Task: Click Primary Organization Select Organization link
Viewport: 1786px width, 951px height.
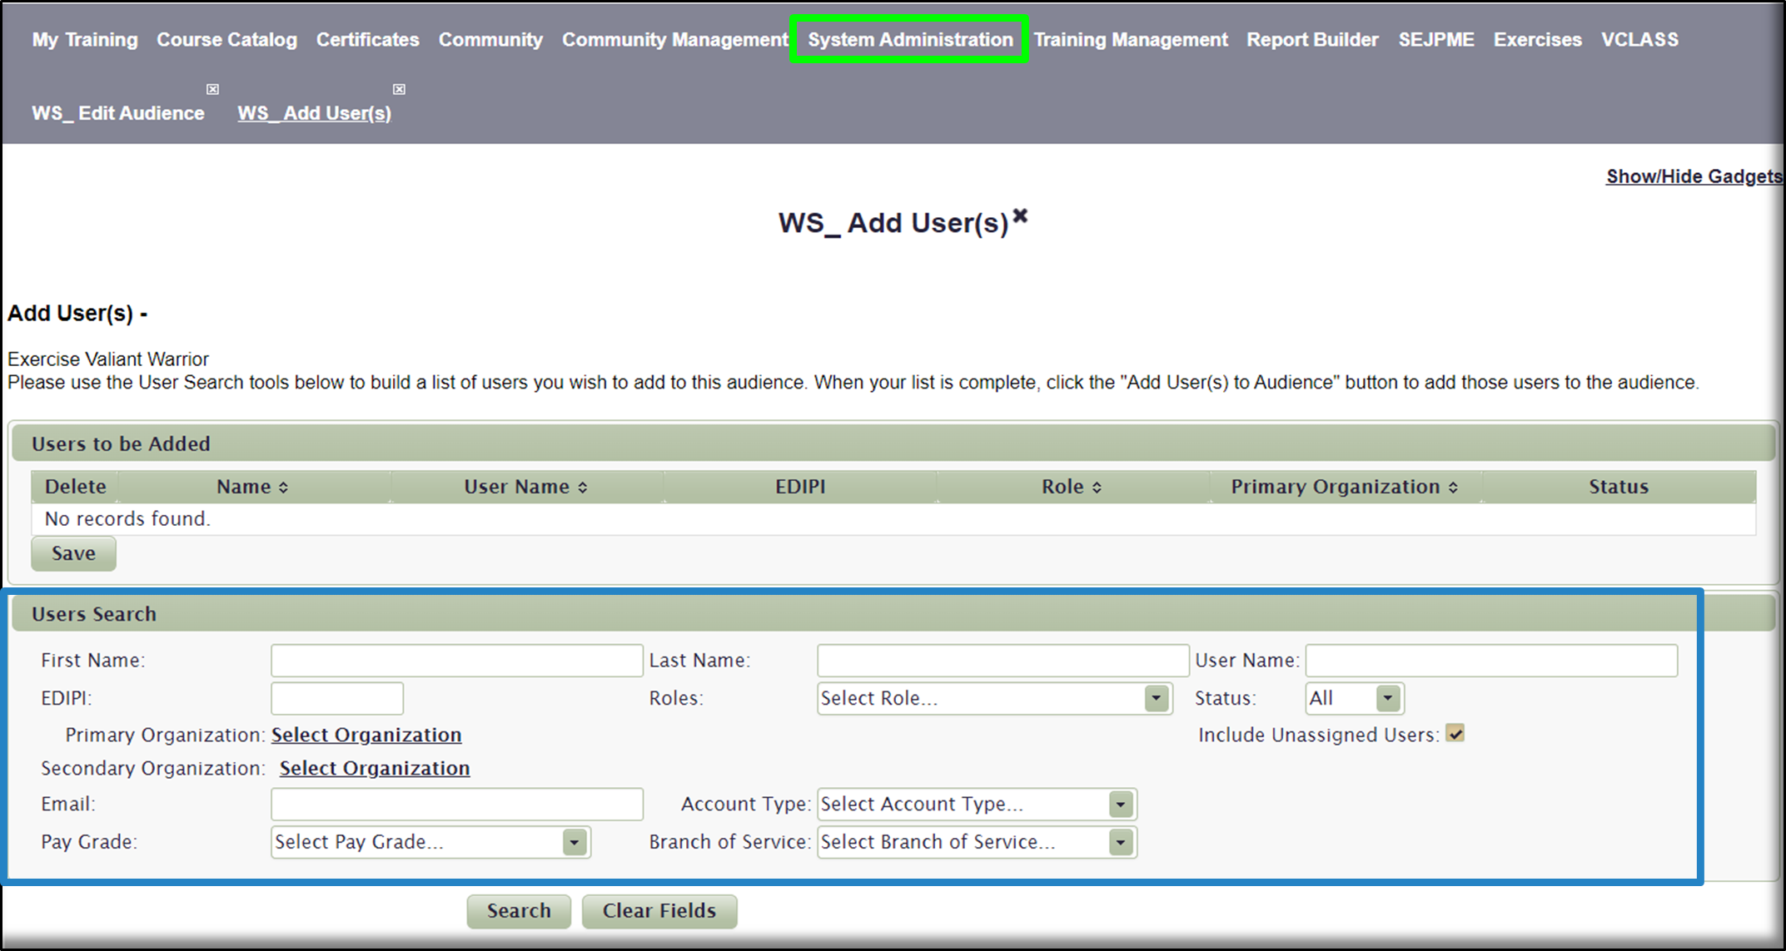Action: [x=366, y=735]
